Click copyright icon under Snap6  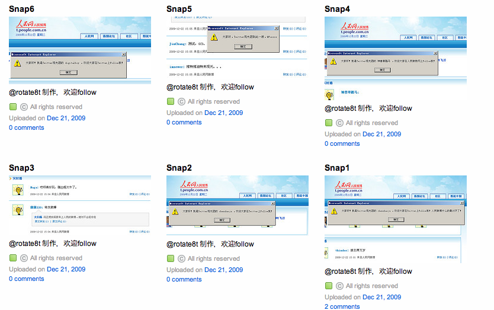click(24, 107)
